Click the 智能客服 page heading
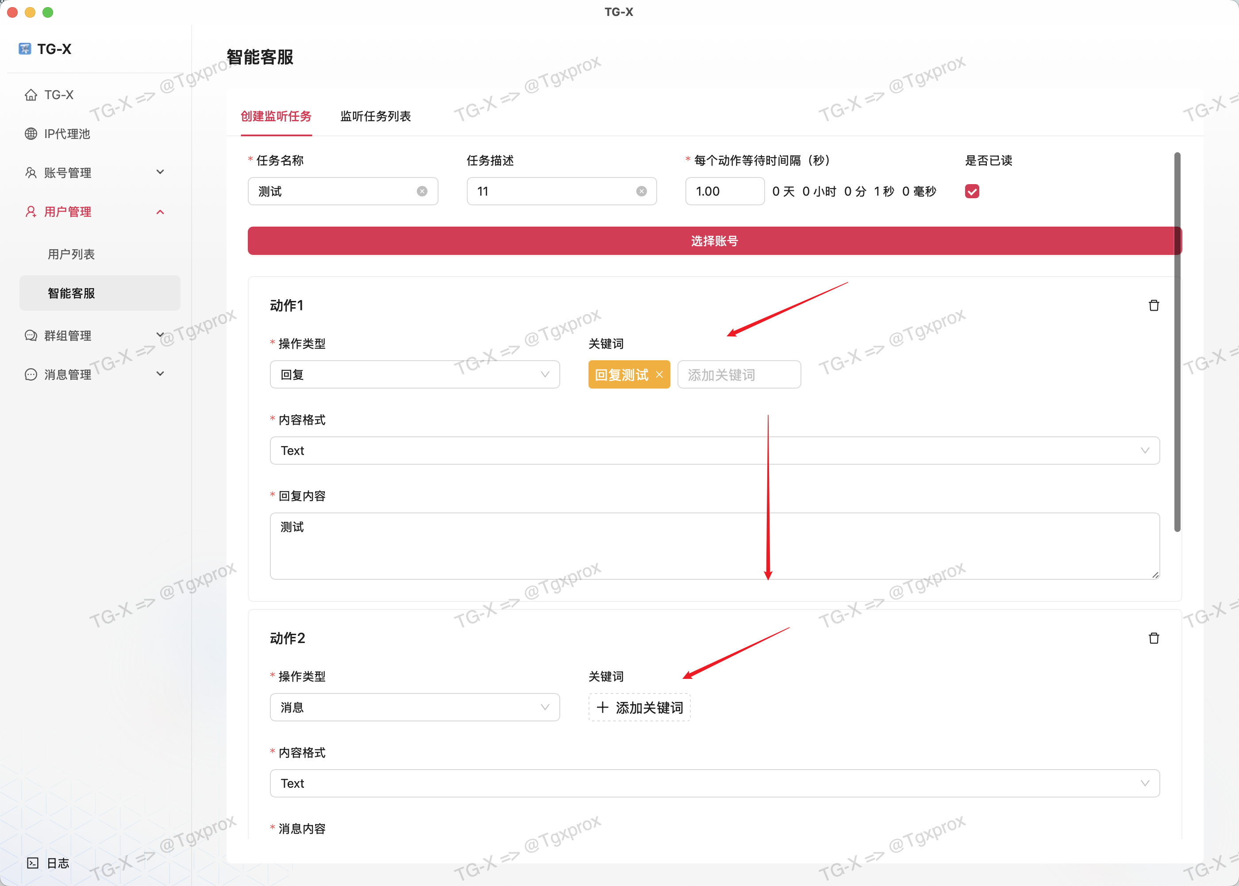Screen dimensions: 1239x886 (x=260, y=57)
